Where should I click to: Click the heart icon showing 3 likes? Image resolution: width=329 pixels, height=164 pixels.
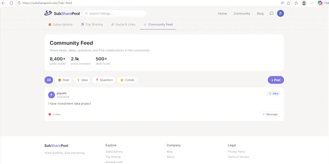tap(50, 114)
